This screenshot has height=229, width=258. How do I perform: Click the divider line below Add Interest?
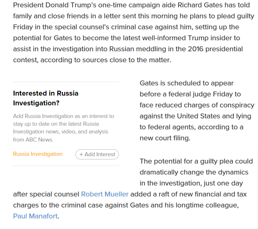(66, 166)
